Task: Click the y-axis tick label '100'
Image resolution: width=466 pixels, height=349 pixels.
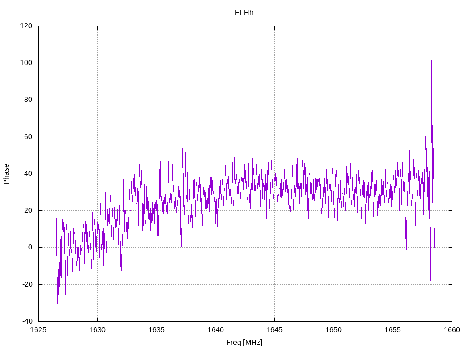Action: tap(26, 63)
